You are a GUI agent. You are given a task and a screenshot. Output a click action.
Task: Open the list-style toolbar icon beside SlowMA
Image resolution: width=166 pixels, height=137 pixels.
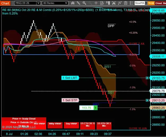[x=131, y=3]
